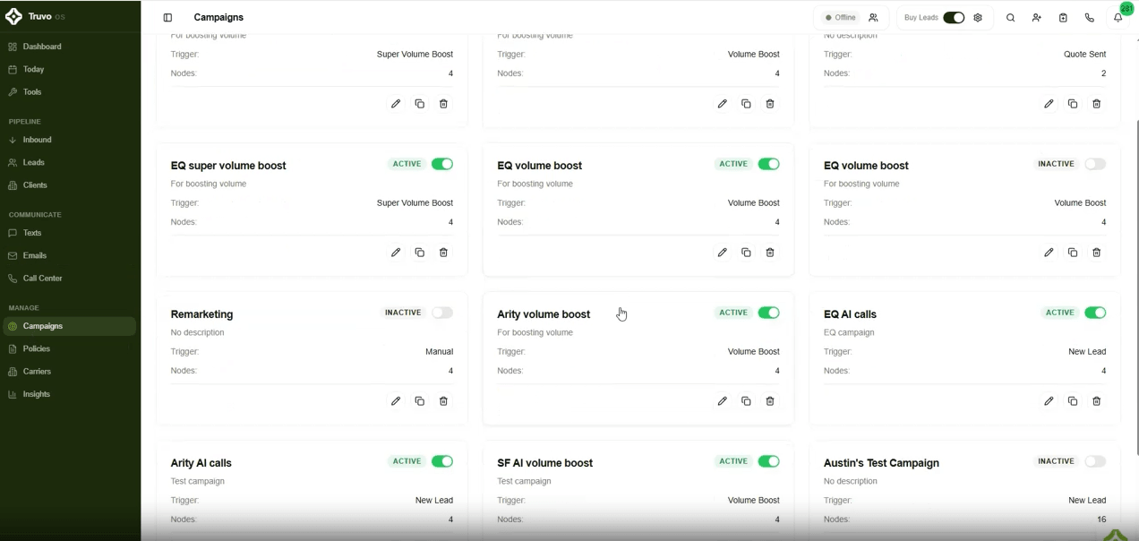The image size is (1139, 541).
Task: Edit the Arity volume boost campaign
Action: (x=723, y=401)
